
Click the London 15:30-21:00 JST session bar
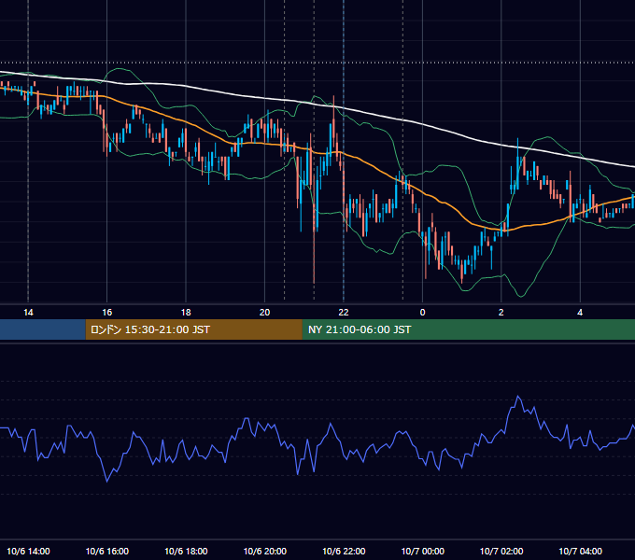coord(193,329)
